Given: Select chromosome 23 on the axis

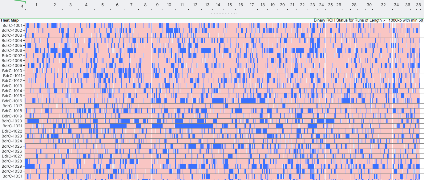Looking at the screenshot, I should coord(313,5).
